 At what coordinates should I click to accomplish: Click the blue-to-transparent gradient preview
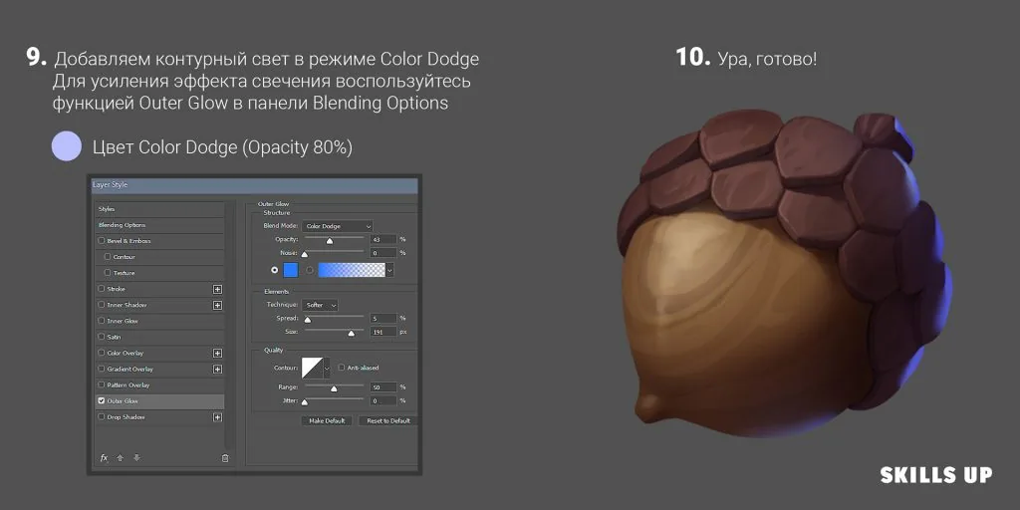[352, 270]
